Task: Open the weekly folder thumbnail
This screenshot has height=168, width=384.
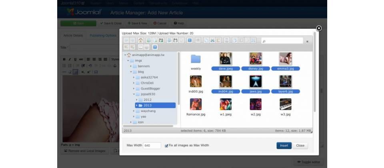Action: tap(196, 59)
